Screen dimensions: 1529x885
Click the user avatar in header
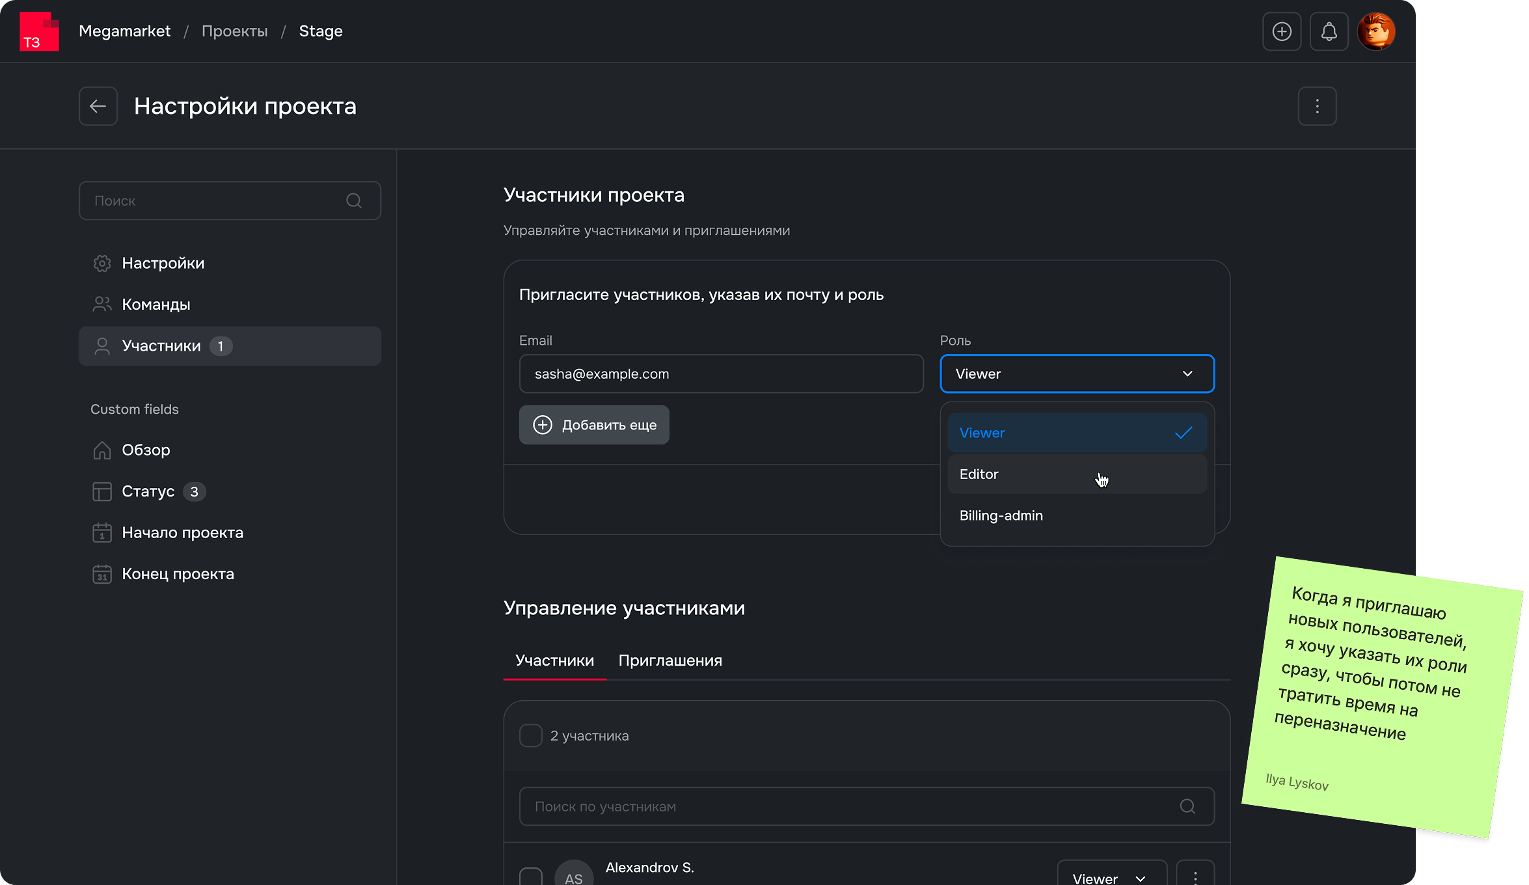(1376, 31)
